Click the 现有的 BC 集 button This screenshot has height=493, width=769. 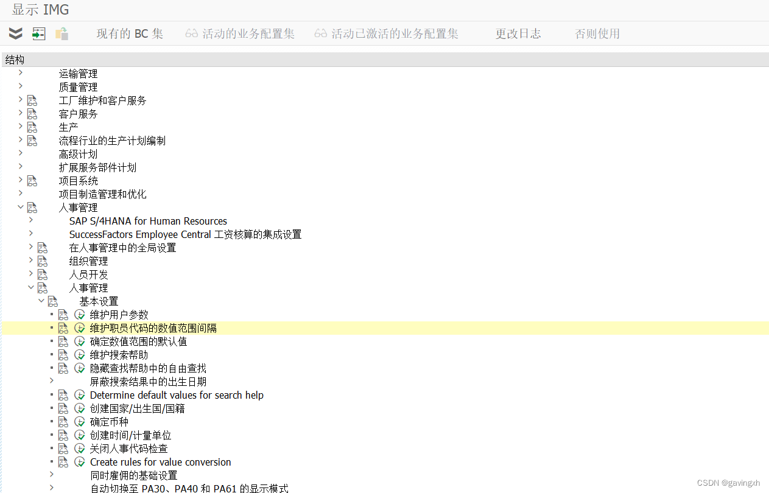[x=130, y=33]
